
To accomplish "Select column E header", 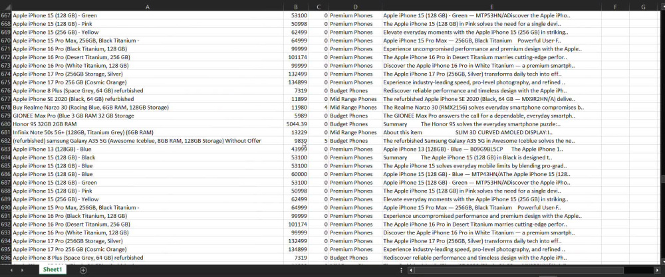I will 491,7.
